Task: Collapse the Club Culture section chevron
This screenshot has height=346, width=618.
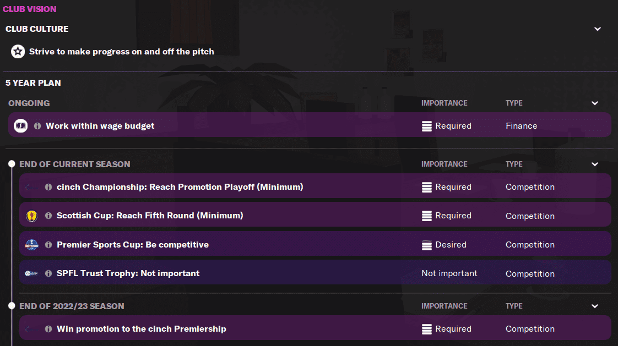Action: 598,29
